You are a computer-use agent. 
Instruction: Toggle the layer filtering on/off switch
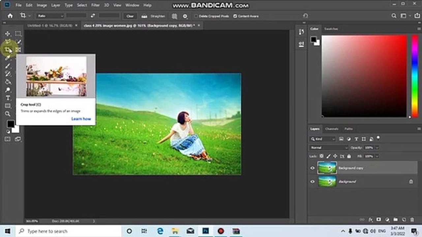378,138
